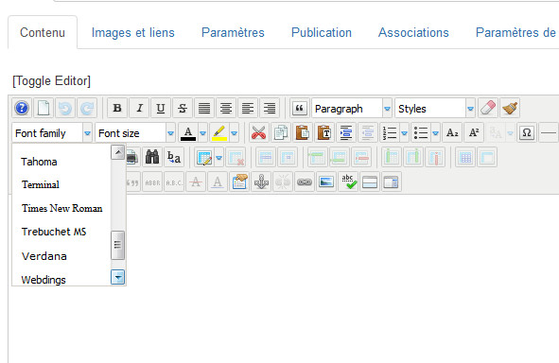
Task: Open the Styles dropdown
Action: click(x=435, y=109)
